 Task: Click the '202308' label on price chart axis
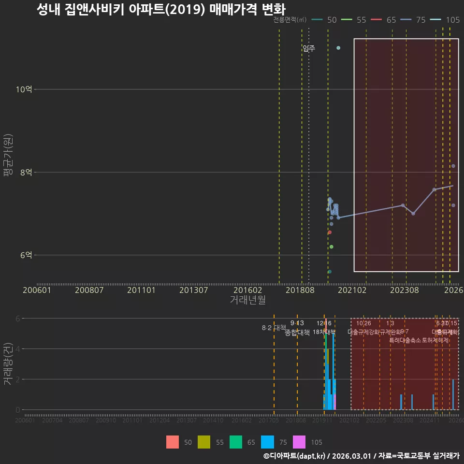tap(405, 290)
